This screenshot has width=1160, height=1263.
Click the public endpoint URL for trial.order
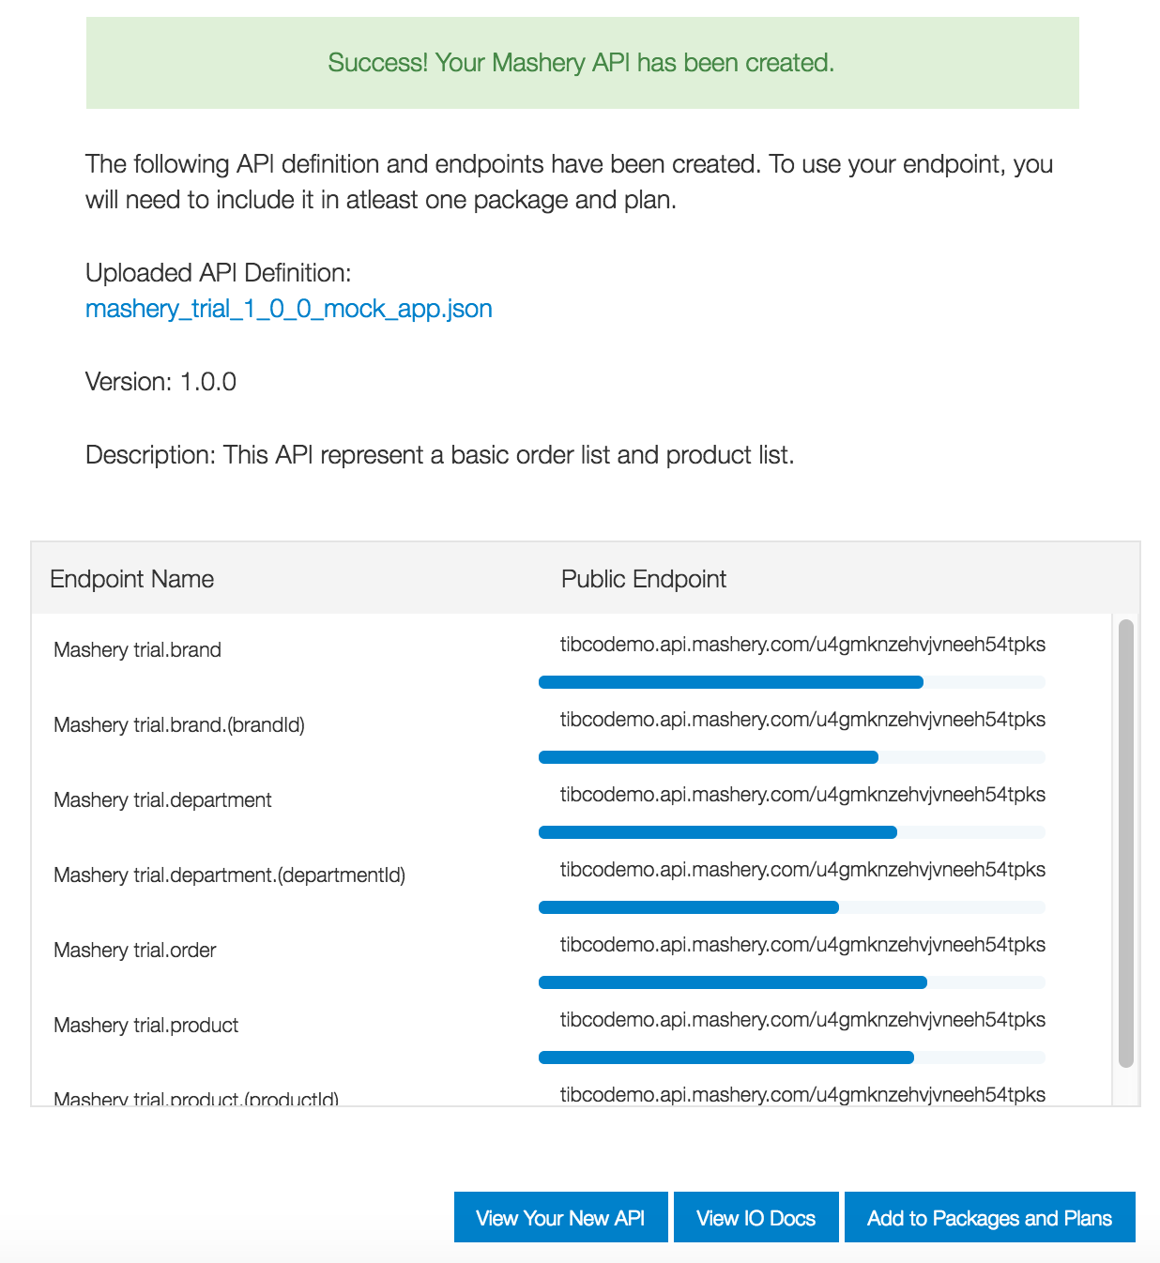point(802,944)
